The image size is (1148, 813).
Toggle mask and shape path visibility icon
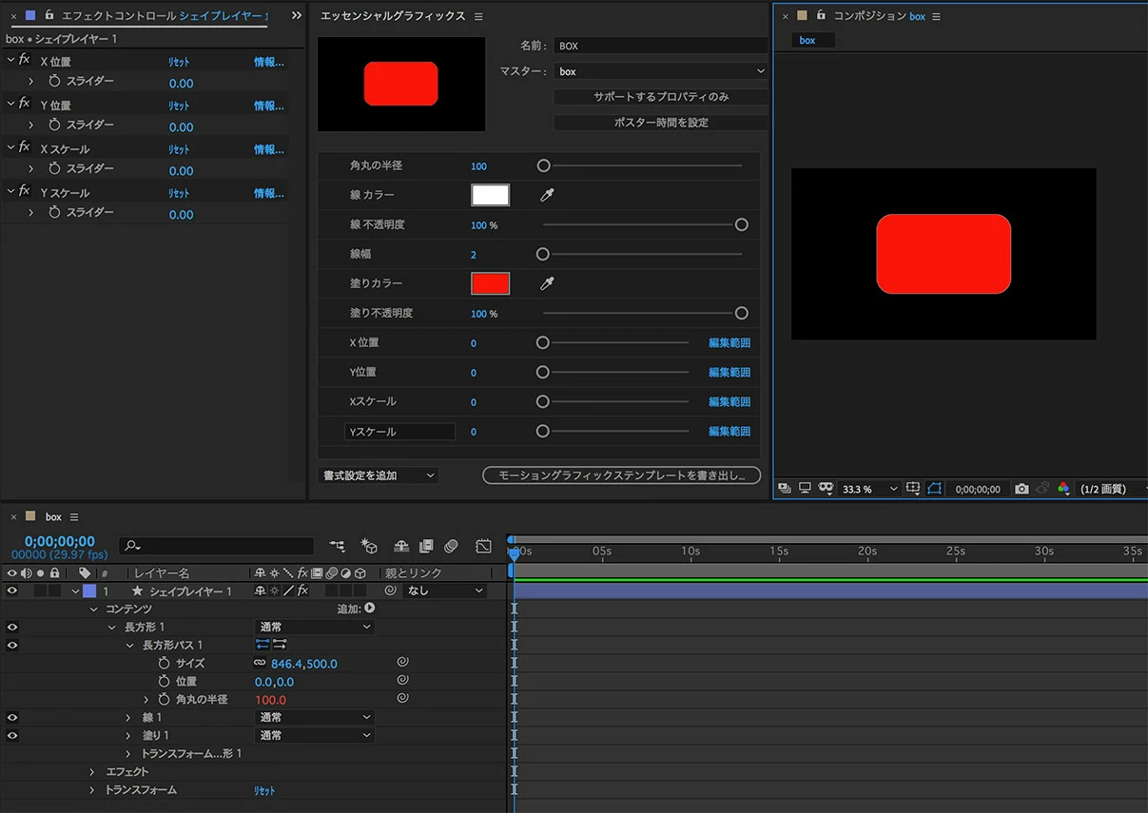pyautogui.click(x=935, y=488)
